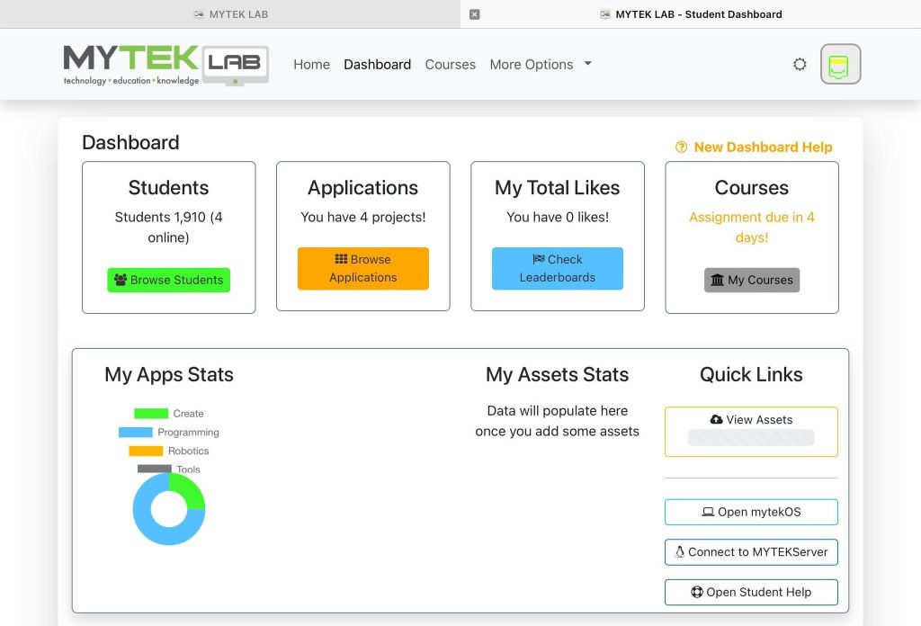
Task: Expand the More Options dropdown
Action: coord(540,65)
